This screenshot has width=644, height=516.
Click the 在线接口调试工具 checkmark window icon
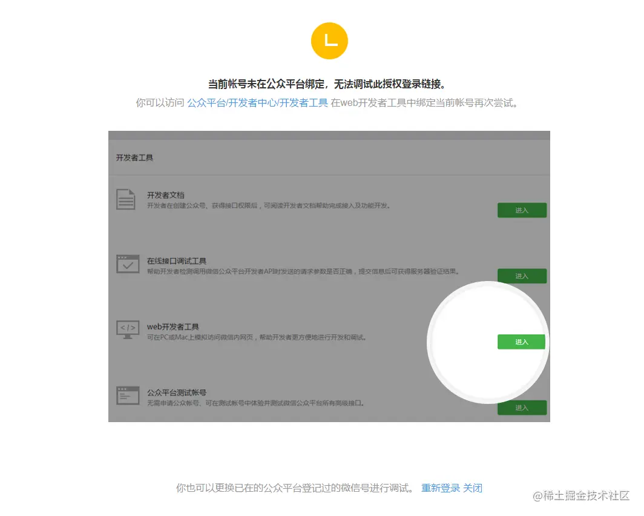point(128,264)
